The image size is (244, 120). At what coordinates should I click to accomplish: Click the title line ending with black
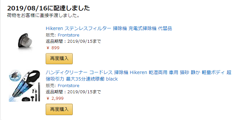pos(82,79)
